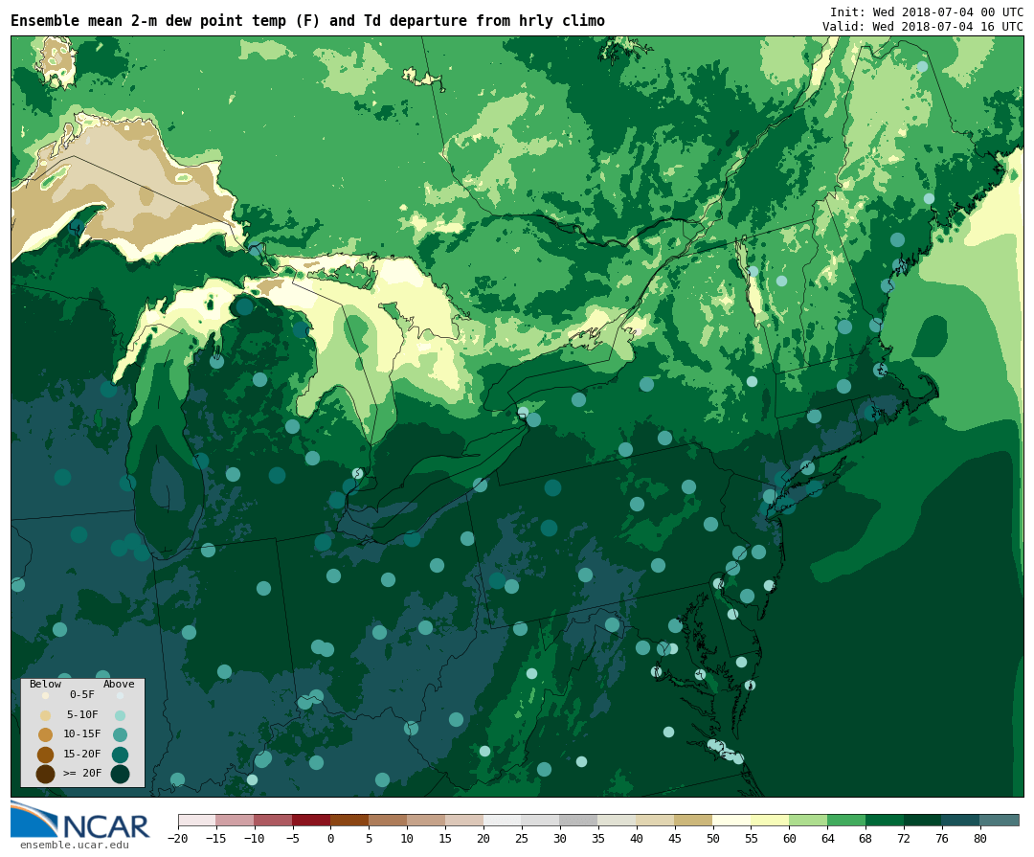Viewport: 1034px width, 857px height.
Task: Click the '5-10F' legend label
Action: [x=82, y=714]
